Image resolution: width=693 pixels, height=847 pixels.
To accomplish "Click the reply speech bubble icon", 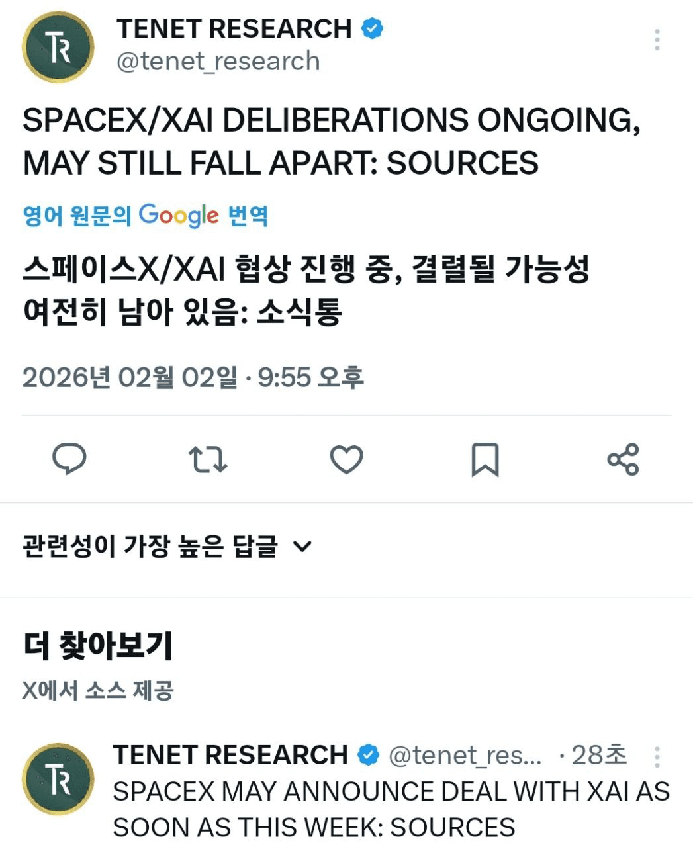I will [69, 459].
